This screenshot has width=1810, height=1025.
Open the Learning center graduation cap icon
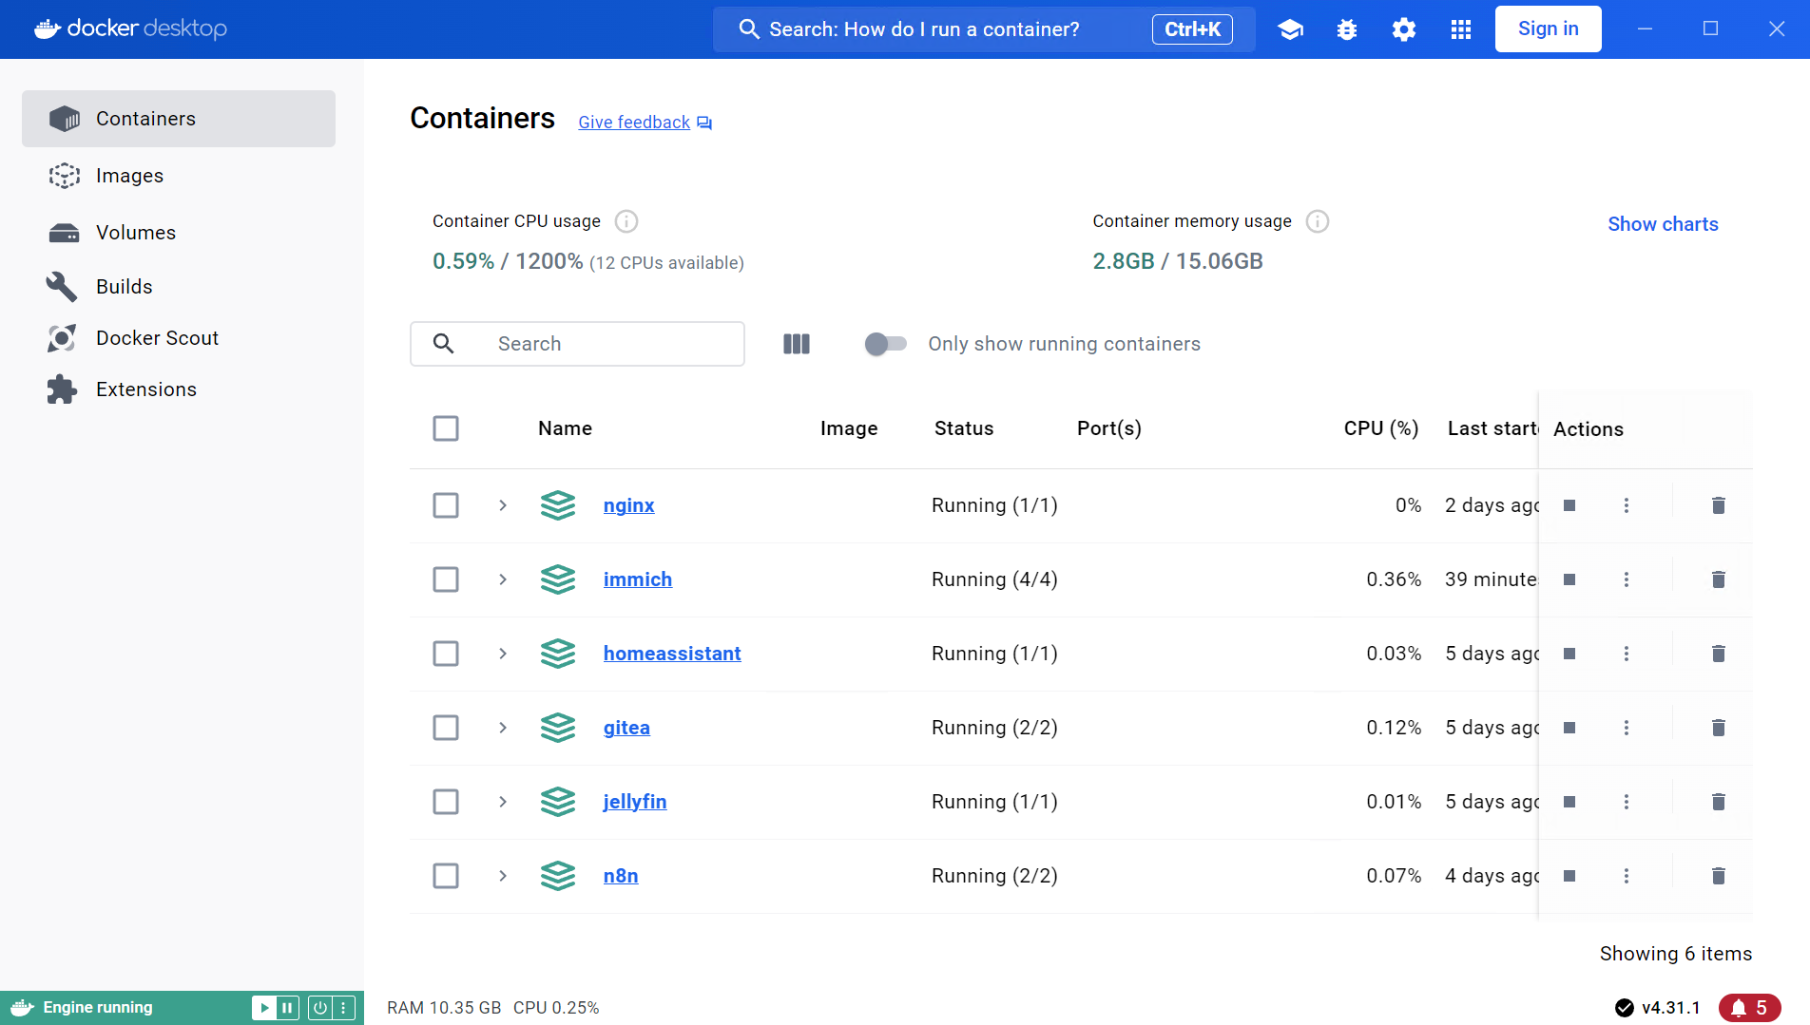[1290, 29]
